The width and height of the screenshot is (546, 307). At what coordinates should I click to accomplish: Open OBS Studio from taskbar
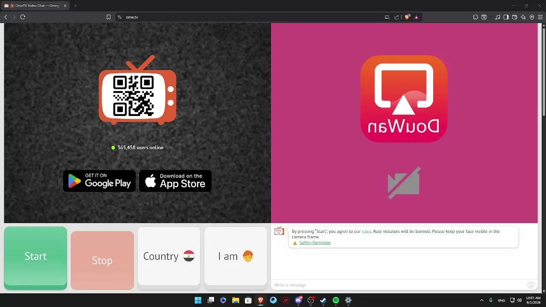[x=311, y=300]
